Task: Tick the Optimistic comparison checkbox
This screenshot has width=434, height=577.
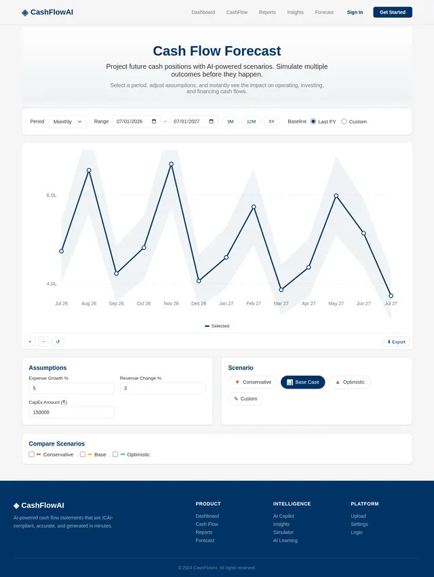Action: click(x=115, y=454)
